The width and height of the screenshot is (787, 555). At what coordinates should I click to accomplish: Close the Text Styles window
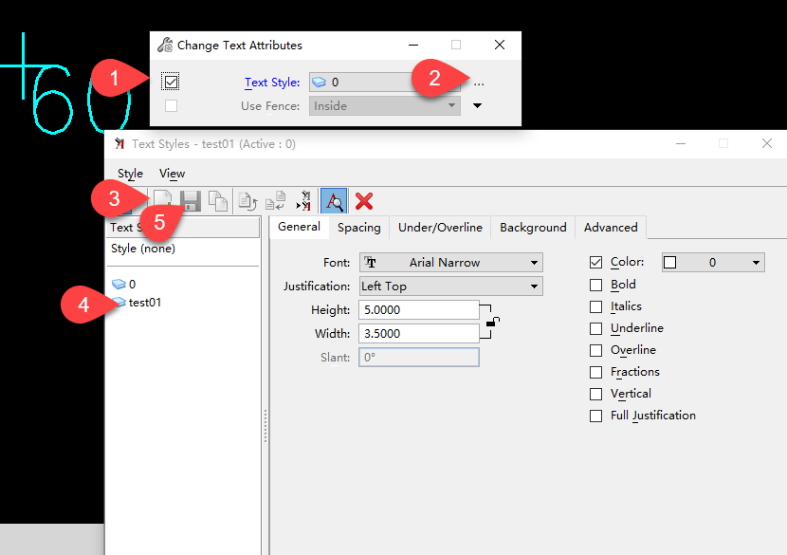pos(767,143)
